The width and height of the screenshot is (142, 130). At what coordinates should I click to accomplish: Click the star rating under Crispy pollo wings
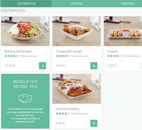[63, 56]
